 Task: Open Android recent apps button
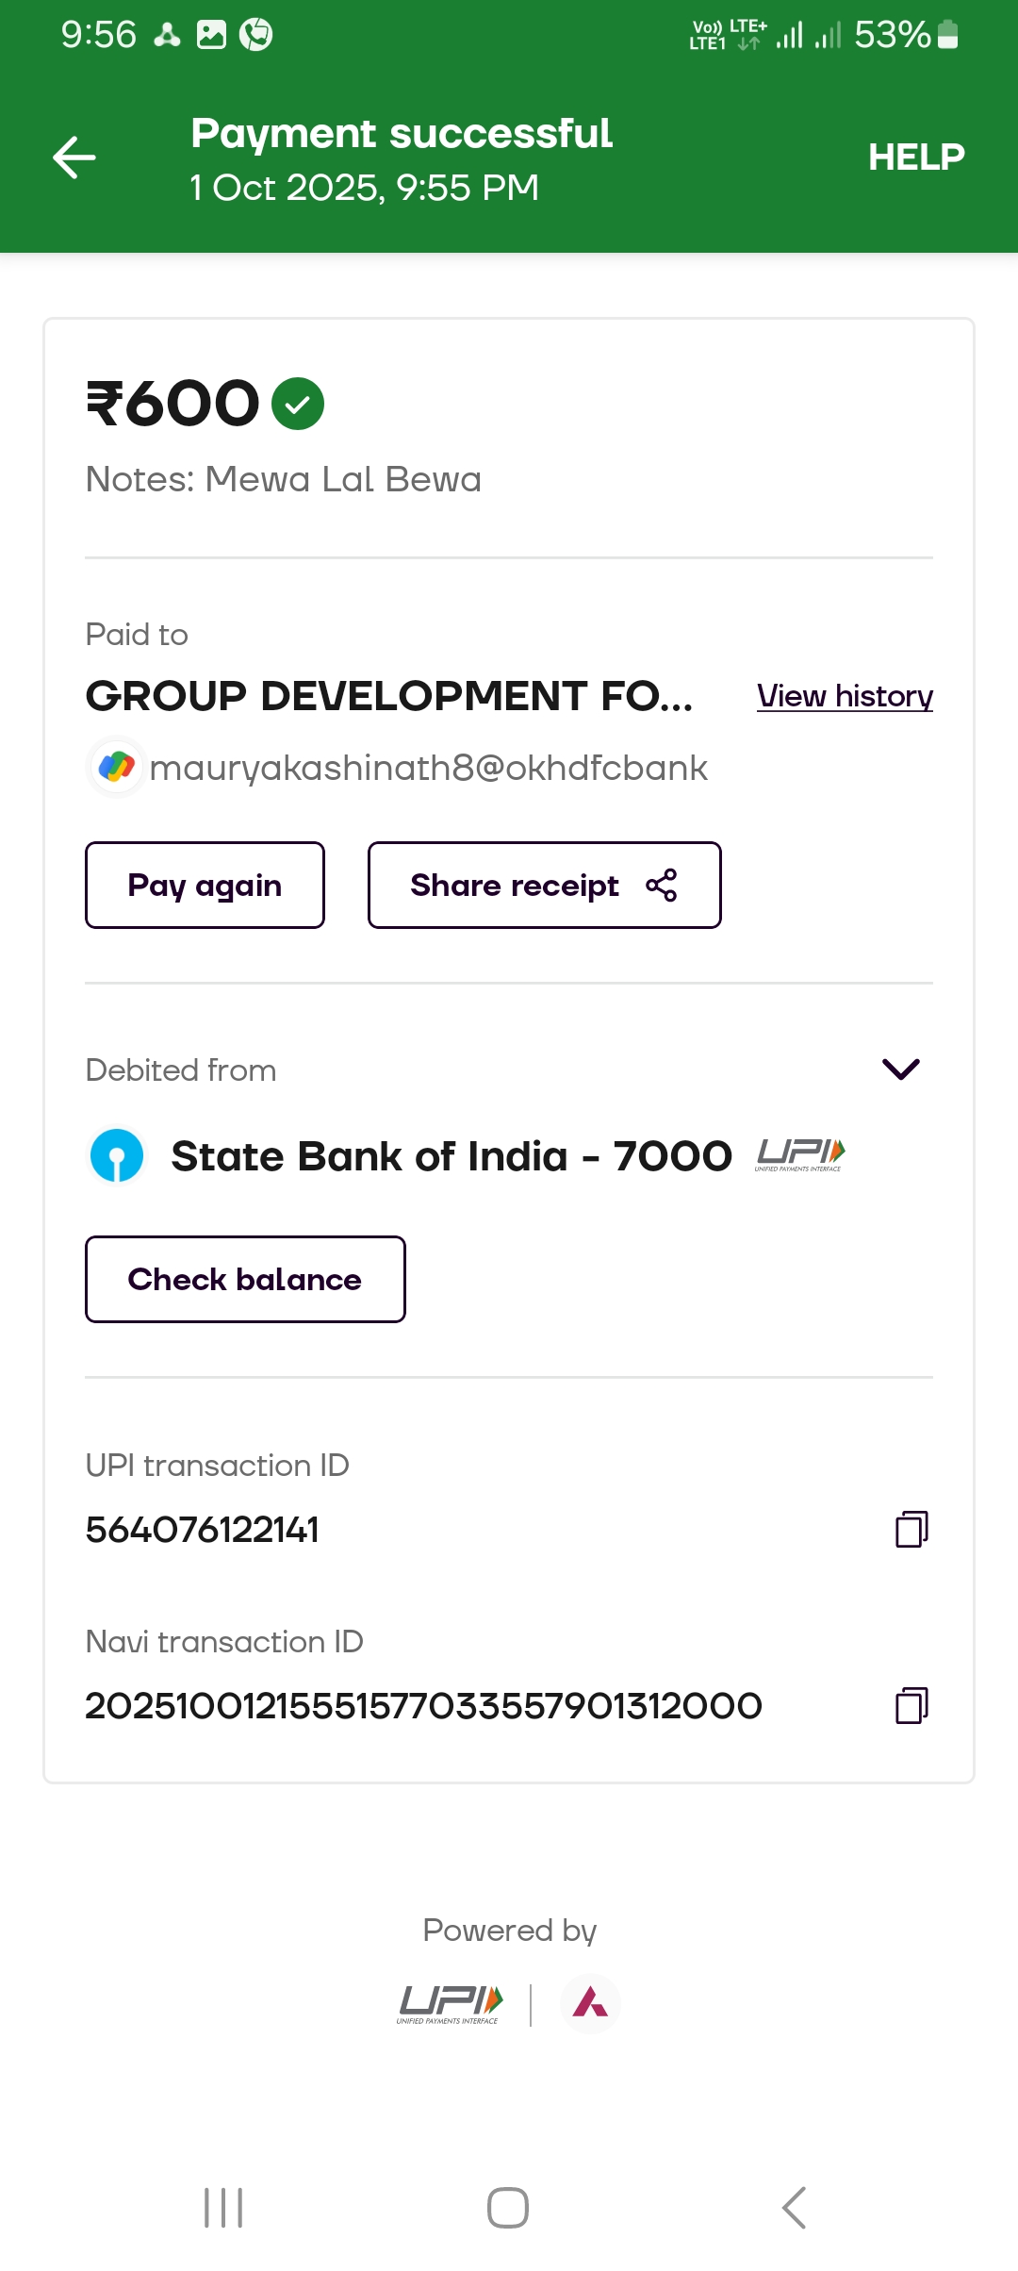click(x=224, y=2208)
